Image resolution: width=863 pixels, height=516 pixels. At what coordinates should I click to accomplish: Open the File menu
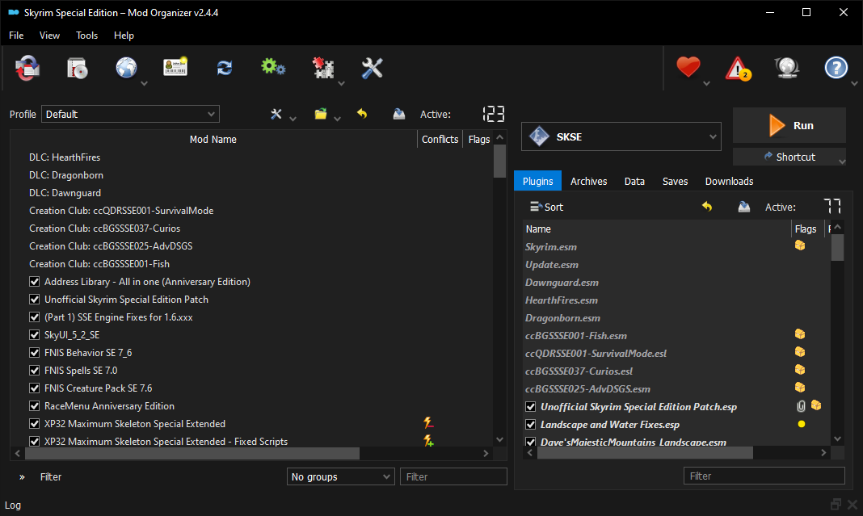(x=16, y=36)
